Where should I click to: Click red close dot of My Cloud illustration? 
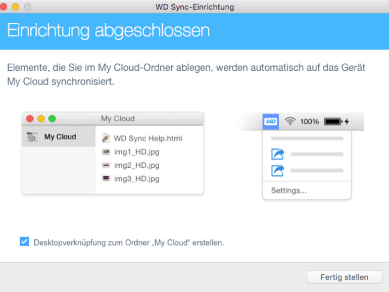pyautogui.click(x=30, y=119)
